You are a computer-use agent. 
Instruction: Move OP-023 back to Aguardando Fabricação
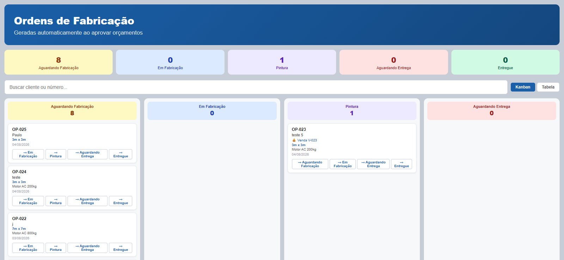click(x=310, y=164)
